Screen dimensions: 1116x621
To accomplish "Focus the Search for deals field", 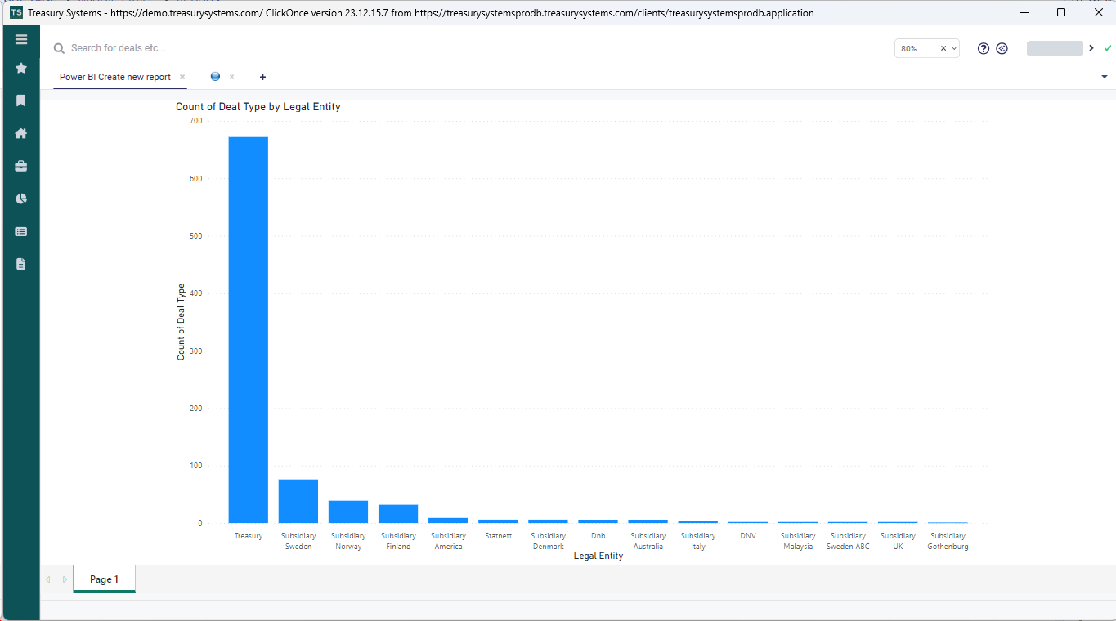I will click(x=119, y=48).
